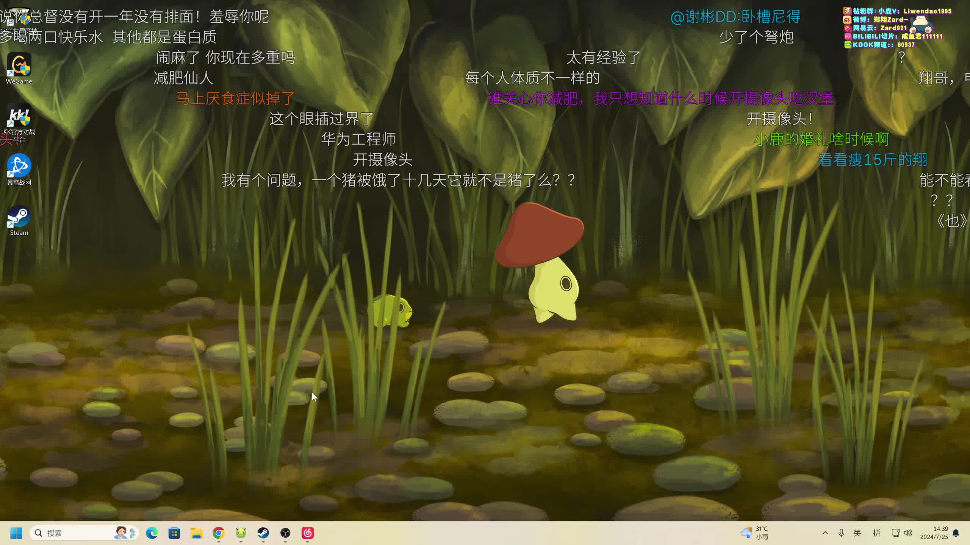
Task: Switch to Steam in the taskbar
Action: coord(263,533)
